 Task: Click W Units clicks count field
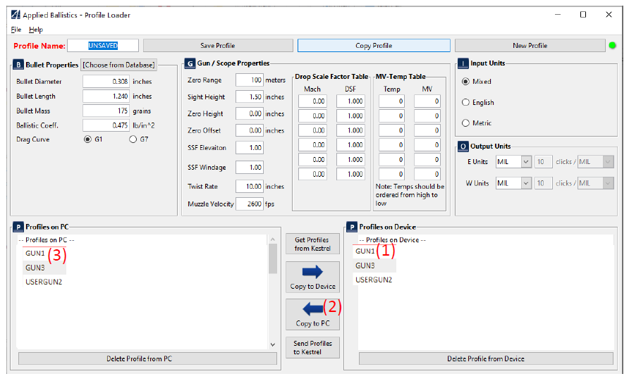pyautogui.click(x=544, y=183)
